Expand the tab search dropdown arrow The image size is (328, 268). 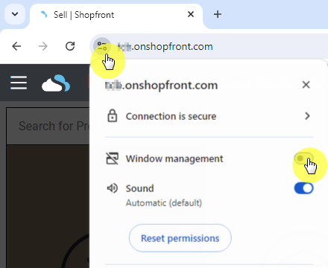[x=15, y=14]
